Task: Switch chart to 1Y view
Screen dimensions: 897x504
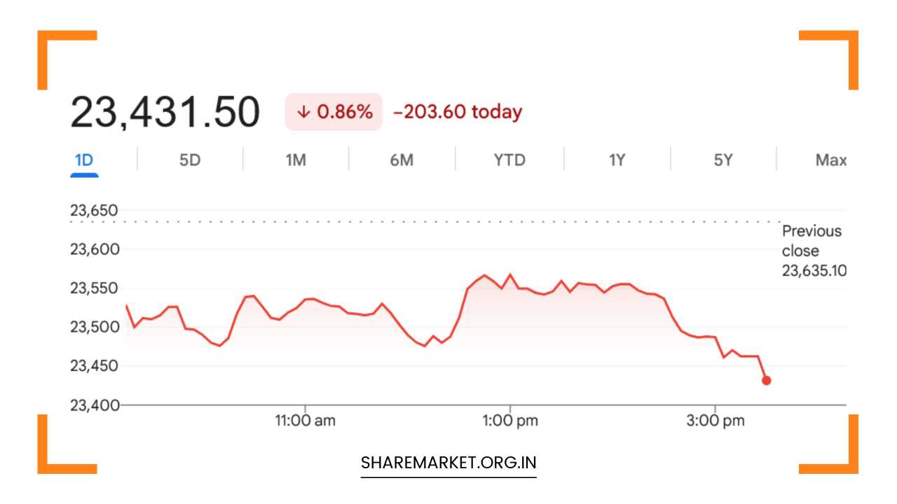Action: [617, 160]
